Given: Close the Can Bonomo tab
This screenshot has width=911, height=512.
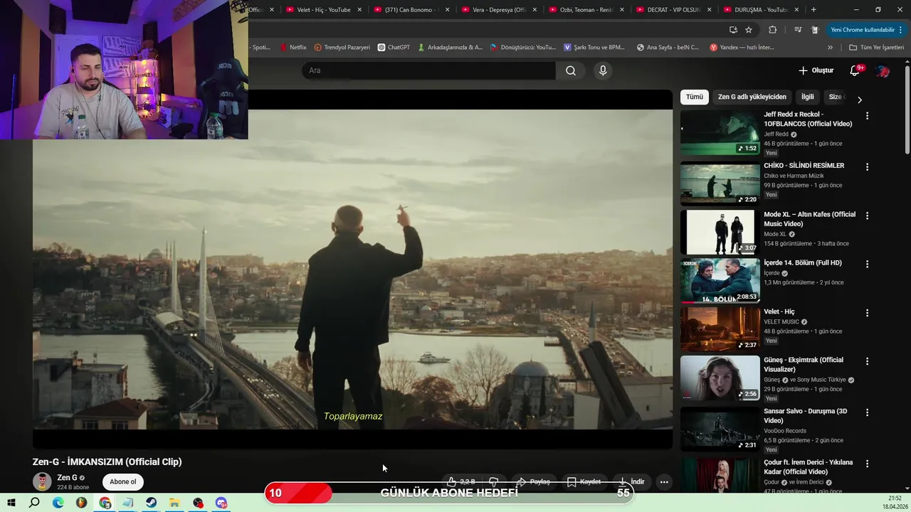Looking at the screenshot, I should tap(447, 10).
